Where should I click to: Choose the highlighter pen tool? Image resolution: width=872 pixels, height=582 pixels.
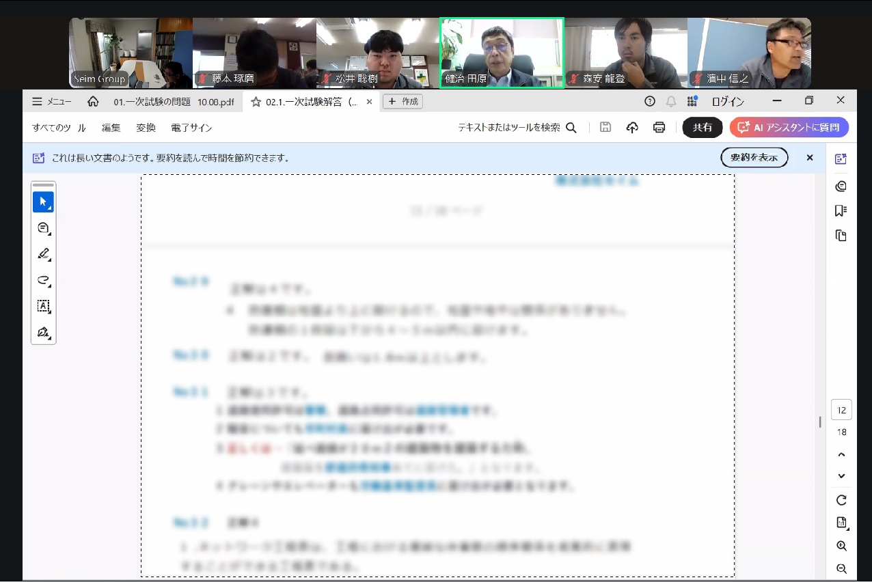(43, 254)
